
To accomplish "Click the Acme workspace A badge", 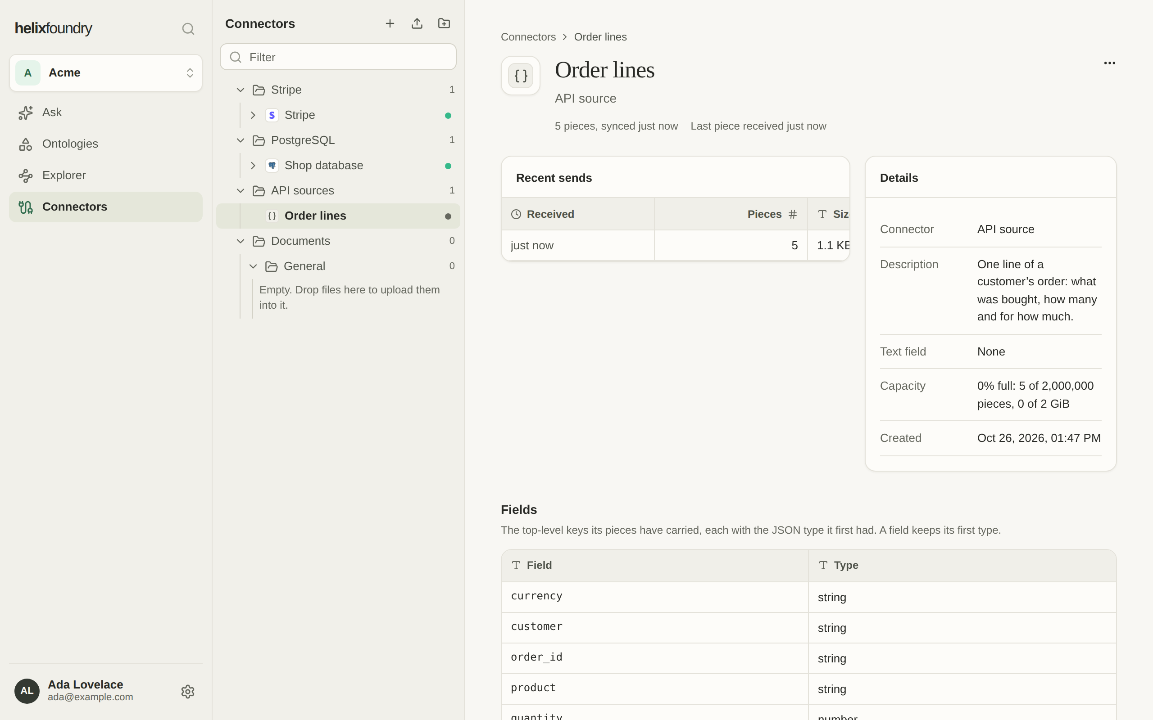I will pyautogui.click(x=27, y=73).
